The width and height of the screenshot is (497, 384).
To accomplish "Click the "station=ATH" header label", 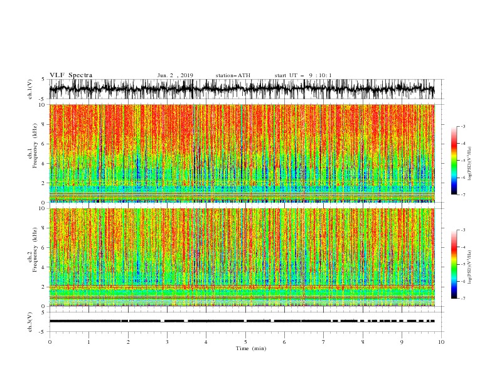I will [233, 75].
